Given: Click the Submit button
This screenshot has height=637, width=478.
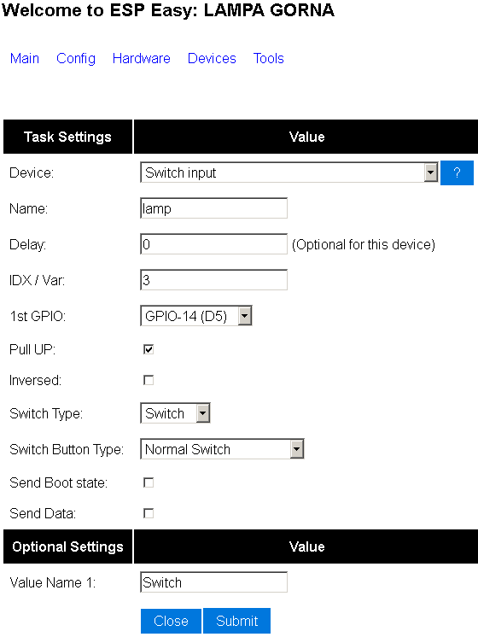Looking at the screenshot, I should tap(236, 621).
